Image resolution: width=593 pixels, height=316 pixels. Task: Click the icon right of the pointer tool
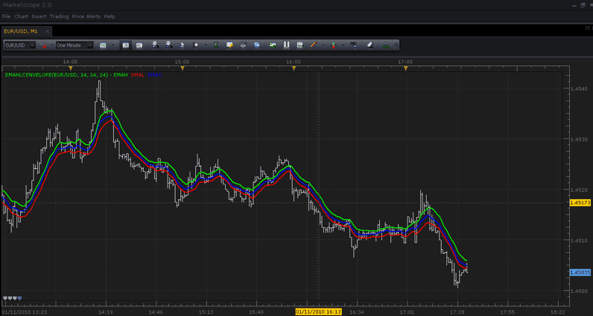pos(195,45)
